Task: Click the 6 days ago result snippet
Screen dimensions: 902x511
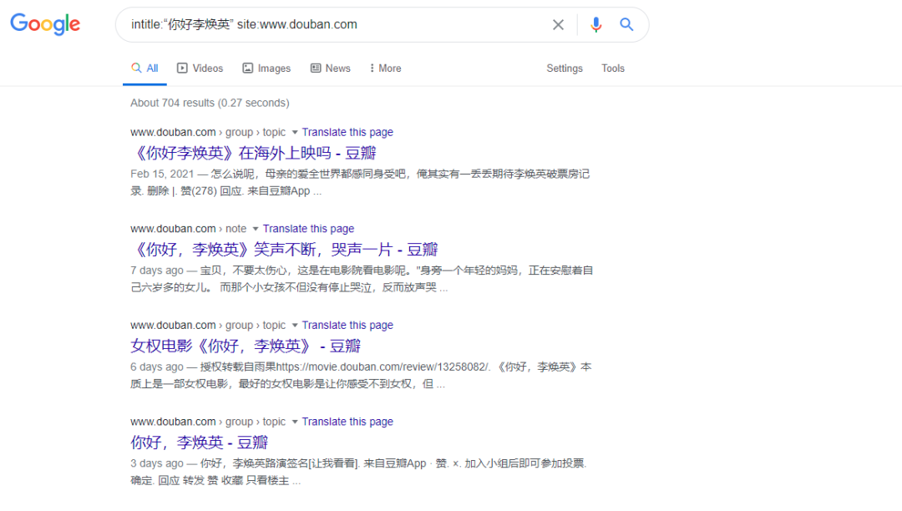Action: [361, 376]
